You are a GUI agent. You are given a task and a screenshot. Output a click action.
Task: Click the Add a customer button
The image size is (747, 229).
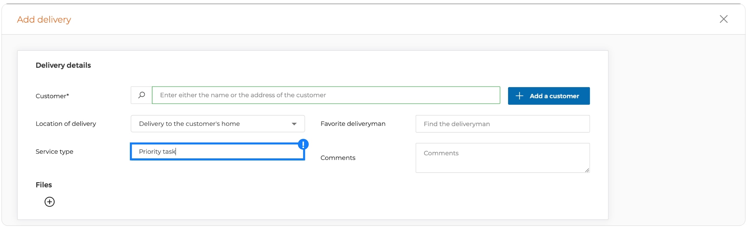tap(549, 96)
